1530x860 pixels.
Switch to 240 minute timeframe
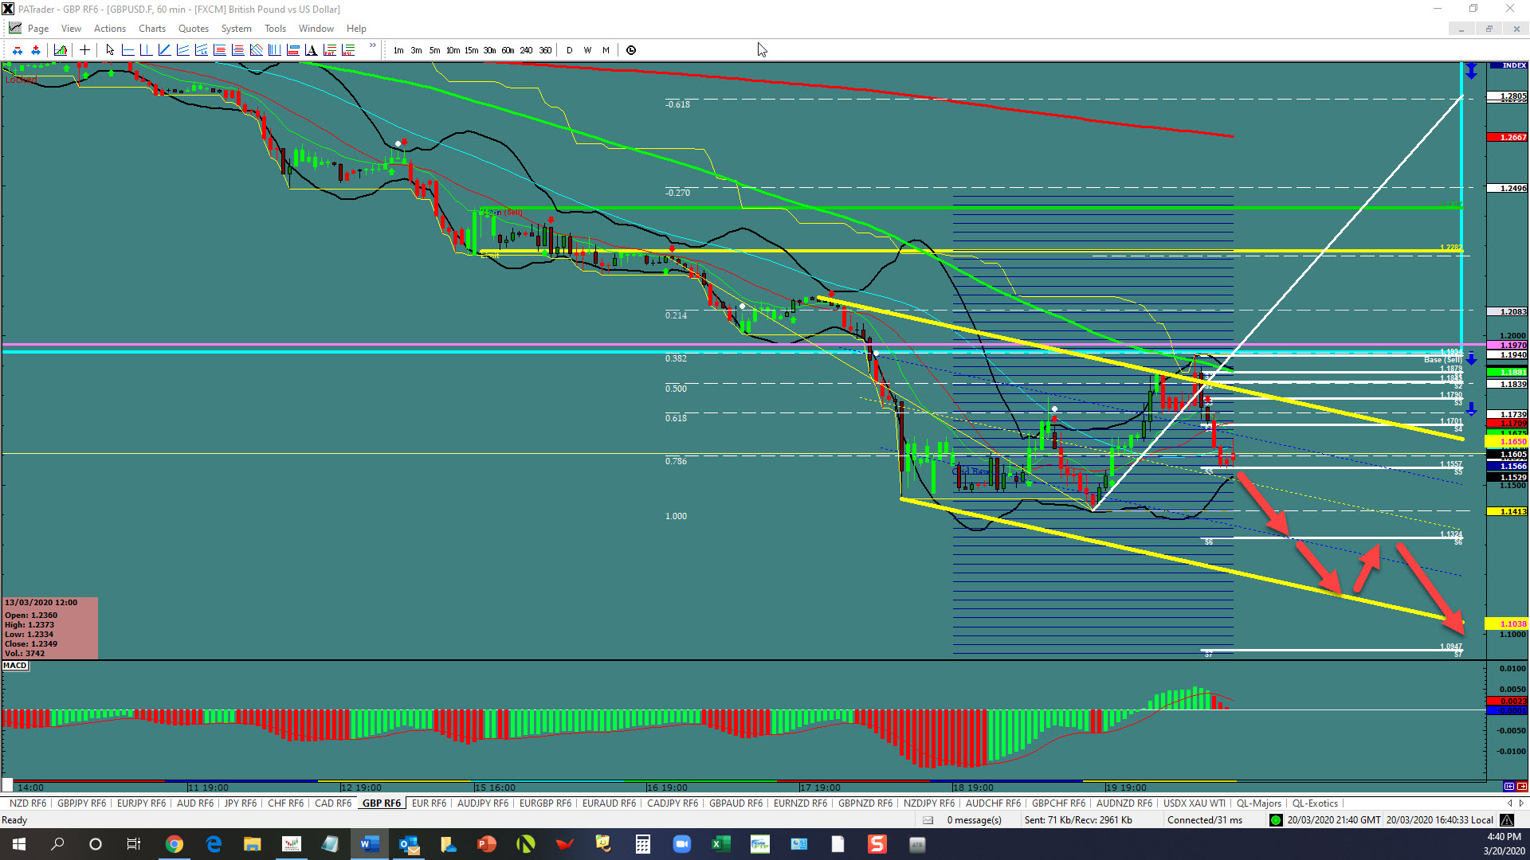(x=526, y=50)
